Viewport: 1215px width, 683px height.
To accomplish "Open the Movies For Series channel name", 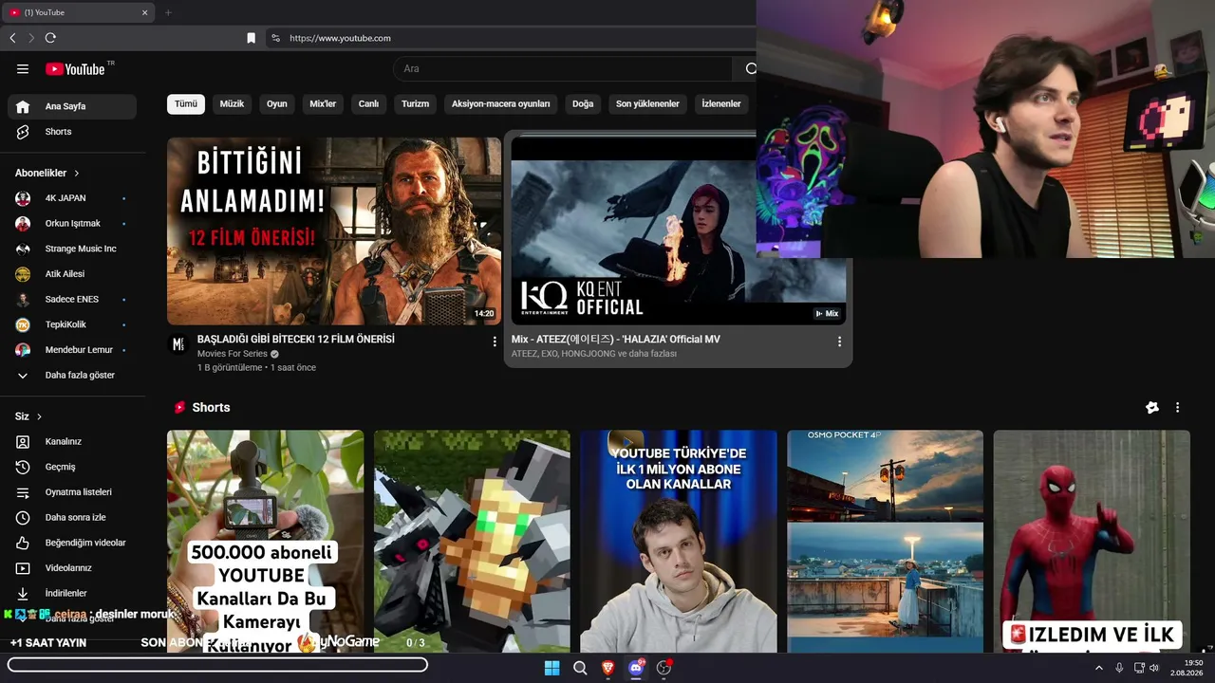I will [233, 354].
